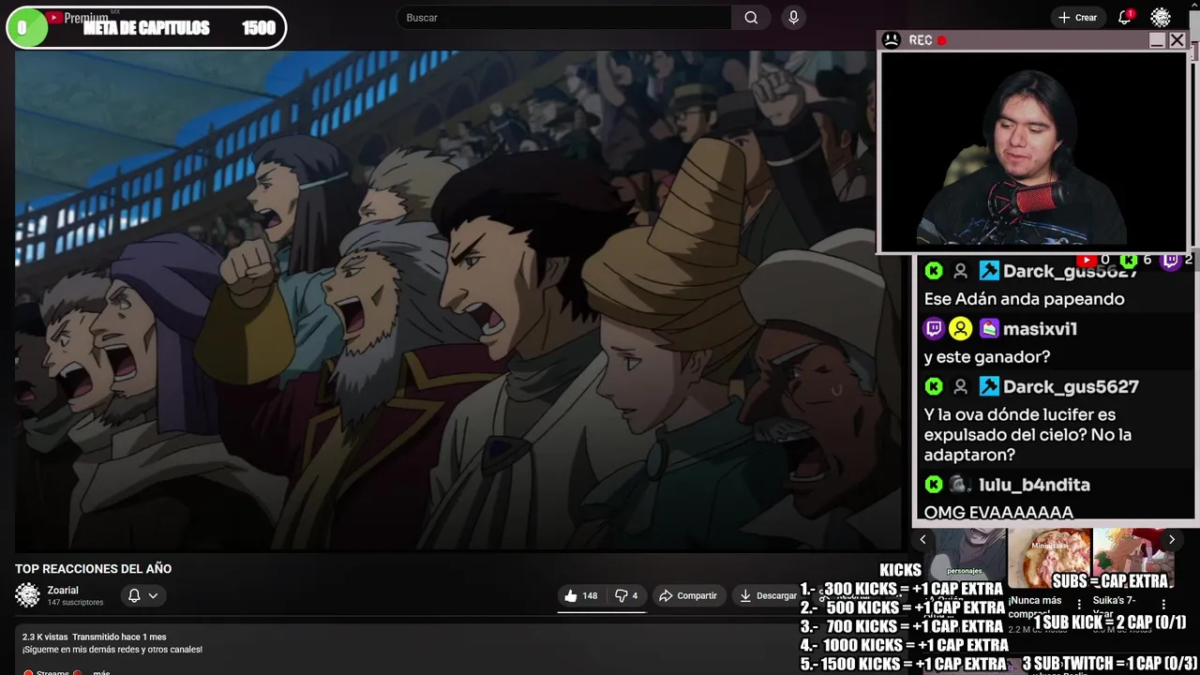The width and height of the screenshot is (1200, 675).
Task: Click username Darck_gus5627 above 'Y la ova'
Action: coord(1071,387)
